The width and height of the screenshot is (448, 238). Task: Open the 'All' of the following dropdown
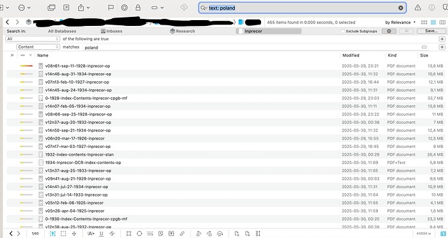click(32, 39)
